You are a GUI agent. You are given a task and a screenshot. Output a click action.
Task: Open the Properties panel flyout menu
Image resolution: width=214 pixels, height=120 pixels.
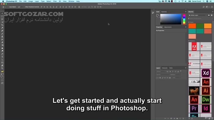point(186,27)
